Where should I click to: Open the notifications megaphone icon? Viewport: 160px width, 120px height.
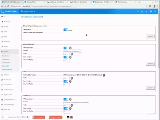tap(147, 11)
